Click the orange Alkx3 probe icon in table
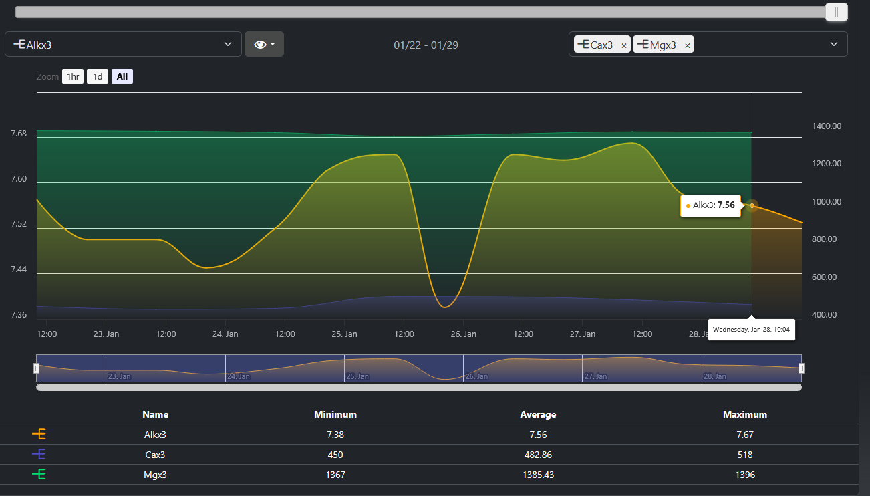Image resolution: width=870 pixels, height=496 pixels. tap(39, 435)
